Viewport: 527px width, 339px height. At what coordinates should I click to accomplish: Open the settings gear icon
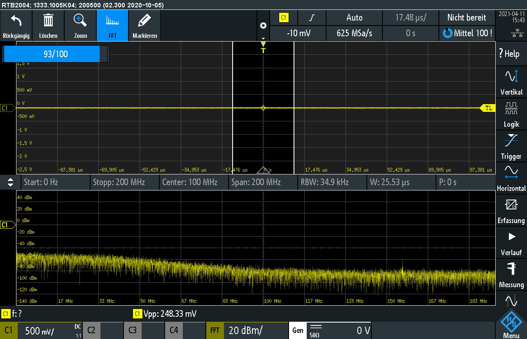(263, 26)
